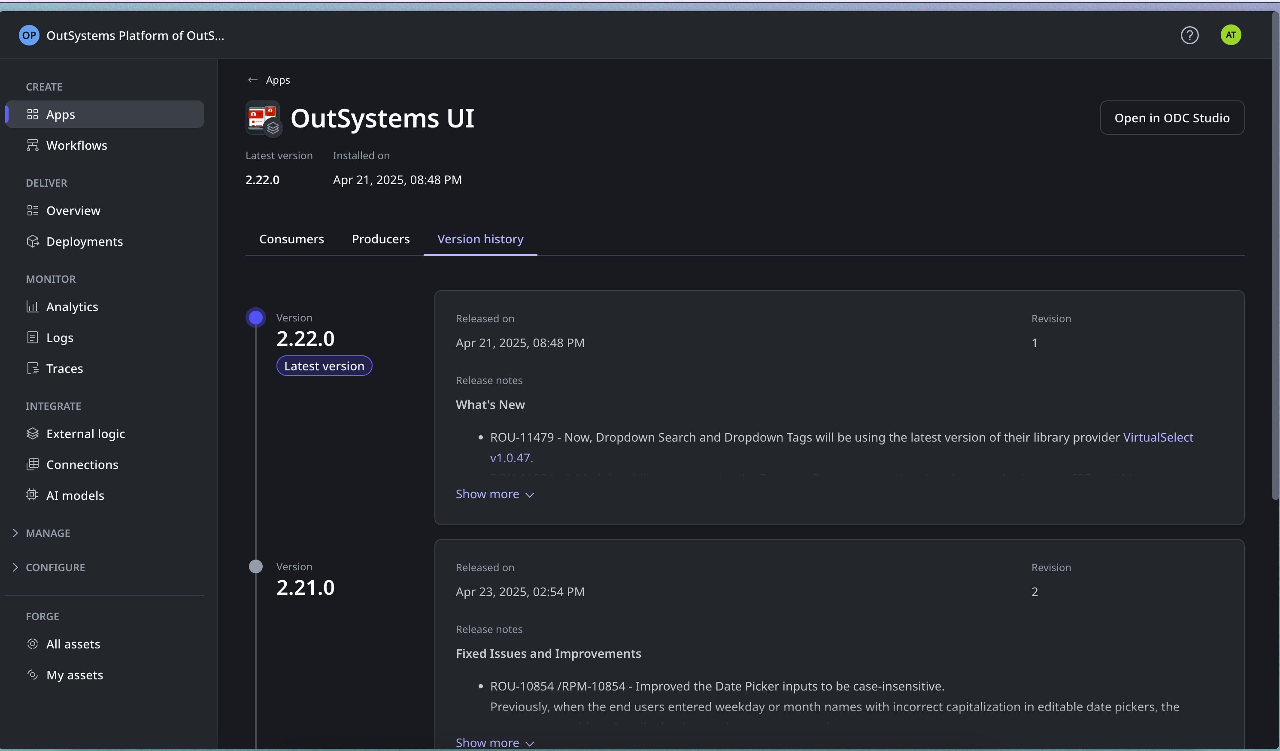Click the OutSystems Platform organization name

coord(135,36)
